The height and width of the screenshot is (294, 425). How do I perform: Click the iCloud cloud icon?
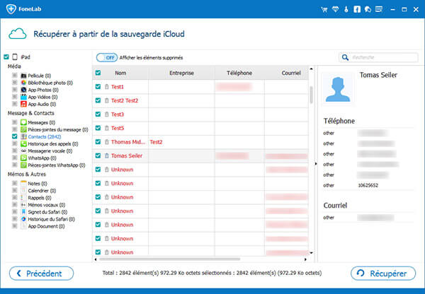pyautogui.click(x=18, y=34)
